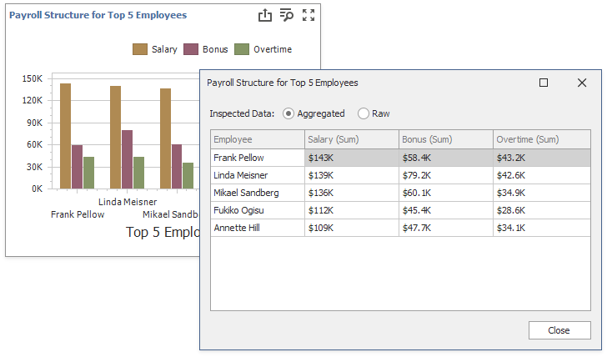Click Frank Pellow's Salary bar in chart
Screen dimensions: 607x357
click(x=65, y=136)
